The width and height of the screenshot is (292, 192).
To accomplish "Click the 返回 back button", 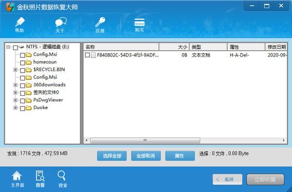I will click(x=227, y=179).
